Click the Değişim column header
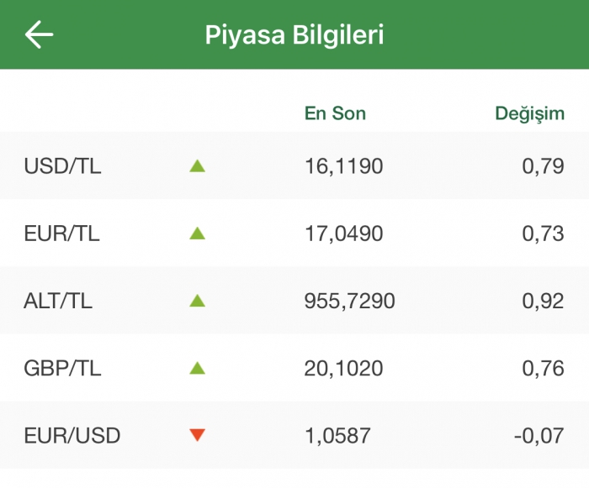Screen dimensions: 589x488 coord(529,114)
